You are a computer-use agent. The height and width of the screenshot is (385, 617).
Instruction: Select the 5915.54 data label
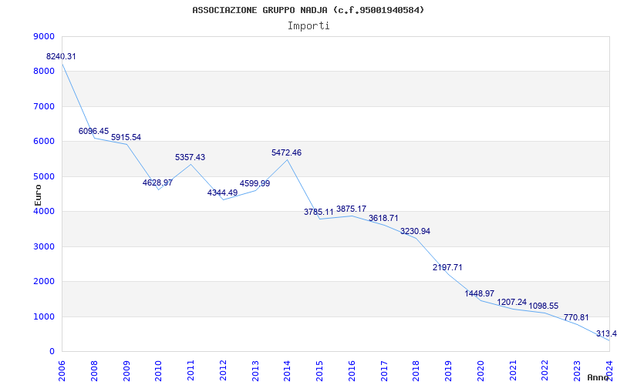coord(126,138)
